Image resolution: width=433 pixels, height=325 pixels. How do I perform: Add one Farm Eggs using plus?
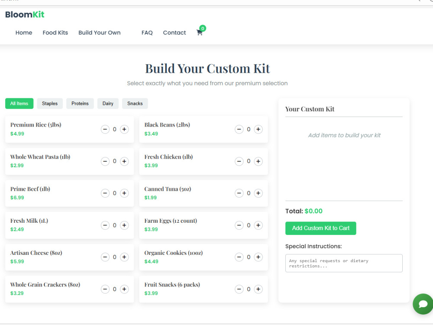[258, 225]
